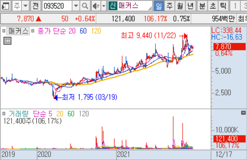Click the 최저 1,795 (03/19) marker
247x160 pixels.
coord(89,97)
